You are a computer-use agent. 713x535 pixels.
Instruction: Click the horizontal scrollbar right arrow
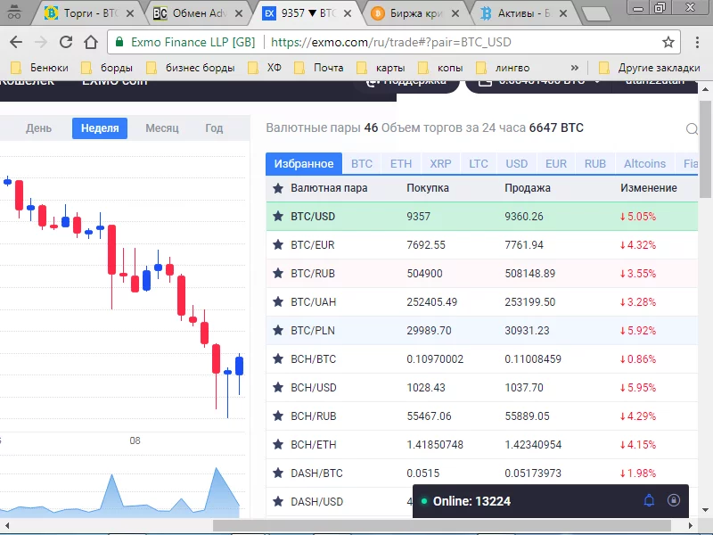(x=690, y=525)
